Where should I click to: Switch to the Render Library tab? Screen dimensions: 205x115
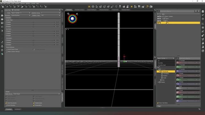79,10
